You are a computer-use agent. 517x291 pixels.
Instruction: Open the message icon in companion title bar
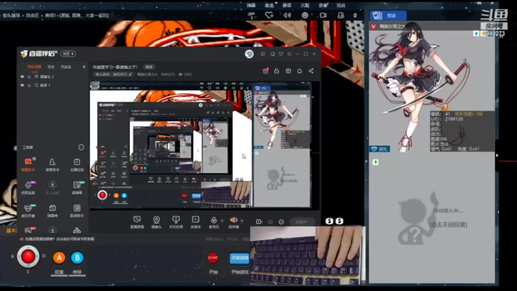263,54
